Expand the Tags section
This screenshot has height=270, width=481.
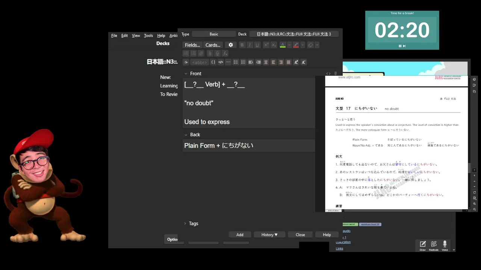coord(185,223)
